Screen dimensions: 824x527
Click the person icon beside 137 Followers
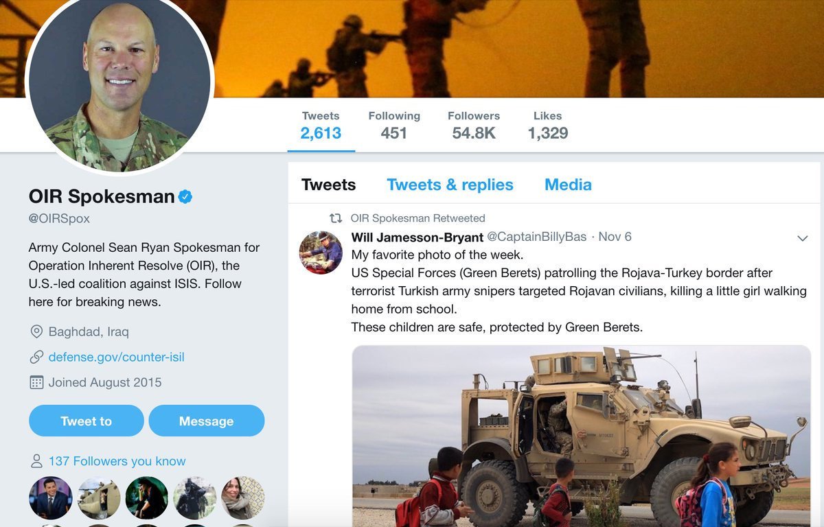coord(36,461)
